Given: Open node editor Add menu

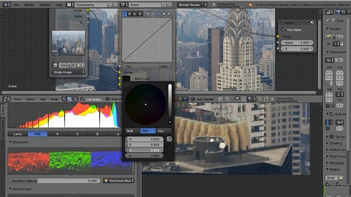Looking at the screenshot, I should click(x=43, y=99).
